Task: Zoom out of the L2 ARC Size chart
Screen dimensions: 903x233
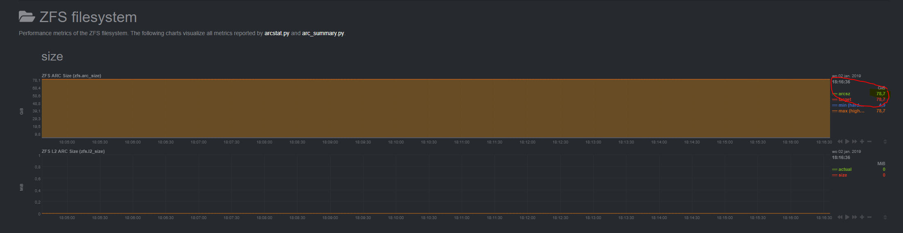Action: click(869, 217)
